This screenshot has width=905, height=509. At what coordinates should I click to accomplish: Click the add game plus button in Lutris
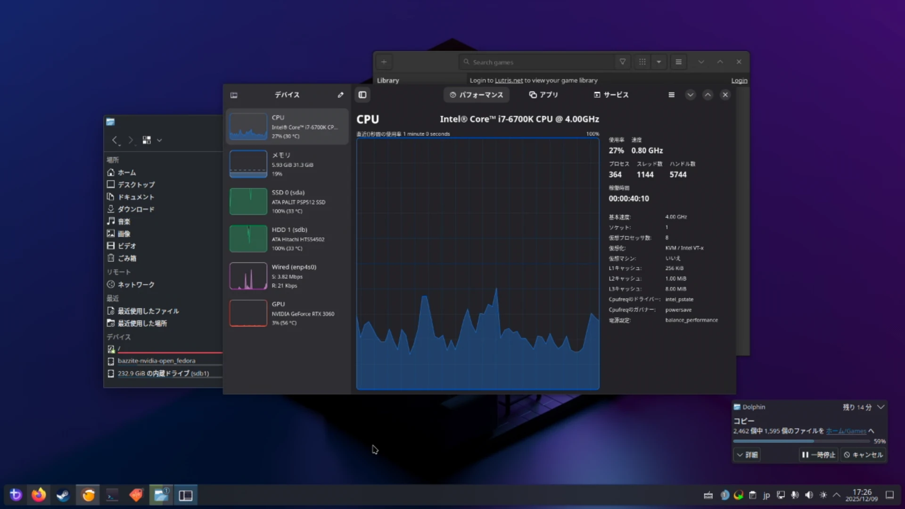pyautogui.click(x=384, y=62)
